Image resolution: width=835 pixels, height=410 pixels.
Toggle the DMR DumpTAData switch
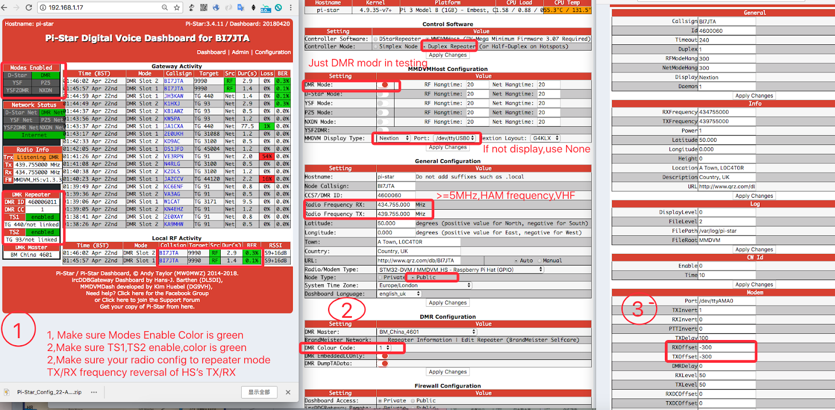[384, 364]
